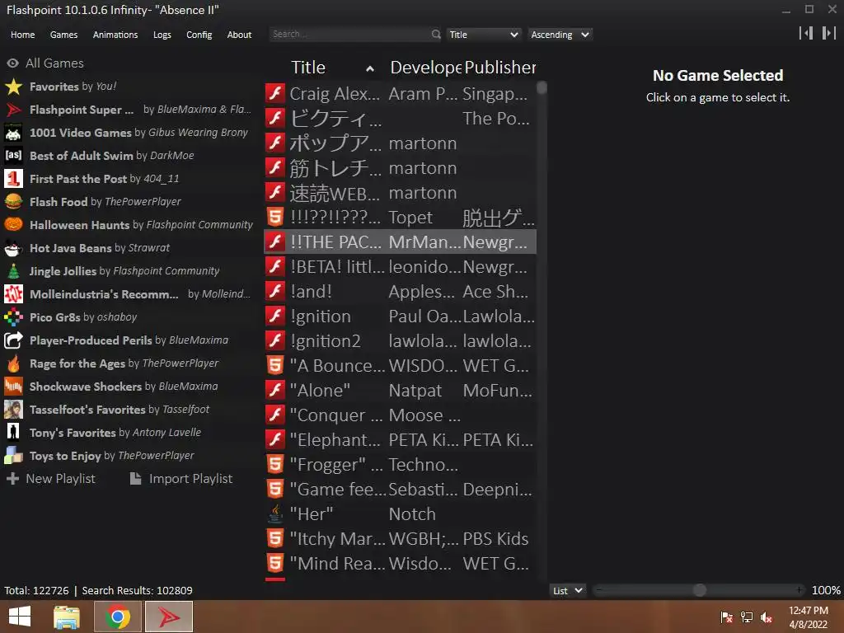
Task: Select the "!BETA! littl..." game title
Action: click(x=337, y=266)
